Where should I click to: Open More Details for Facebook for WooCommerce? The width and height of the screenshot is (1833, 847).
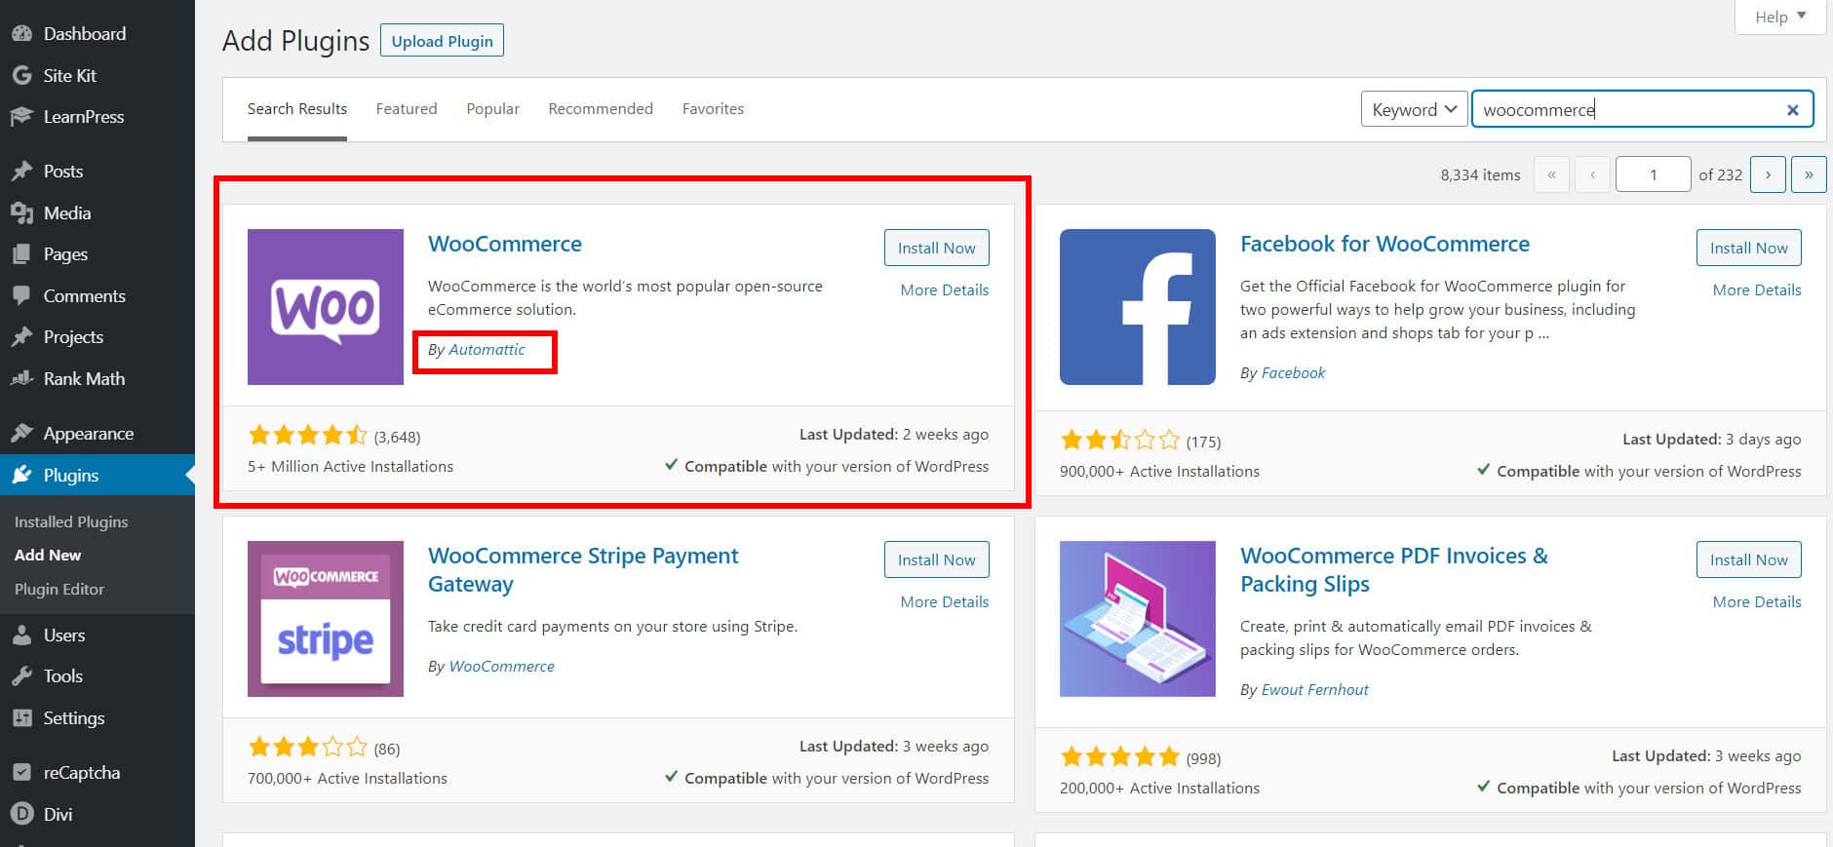[1757, 290]
